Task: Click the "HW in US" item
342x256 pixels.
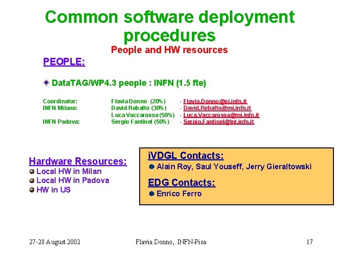Action: [53, 190]
